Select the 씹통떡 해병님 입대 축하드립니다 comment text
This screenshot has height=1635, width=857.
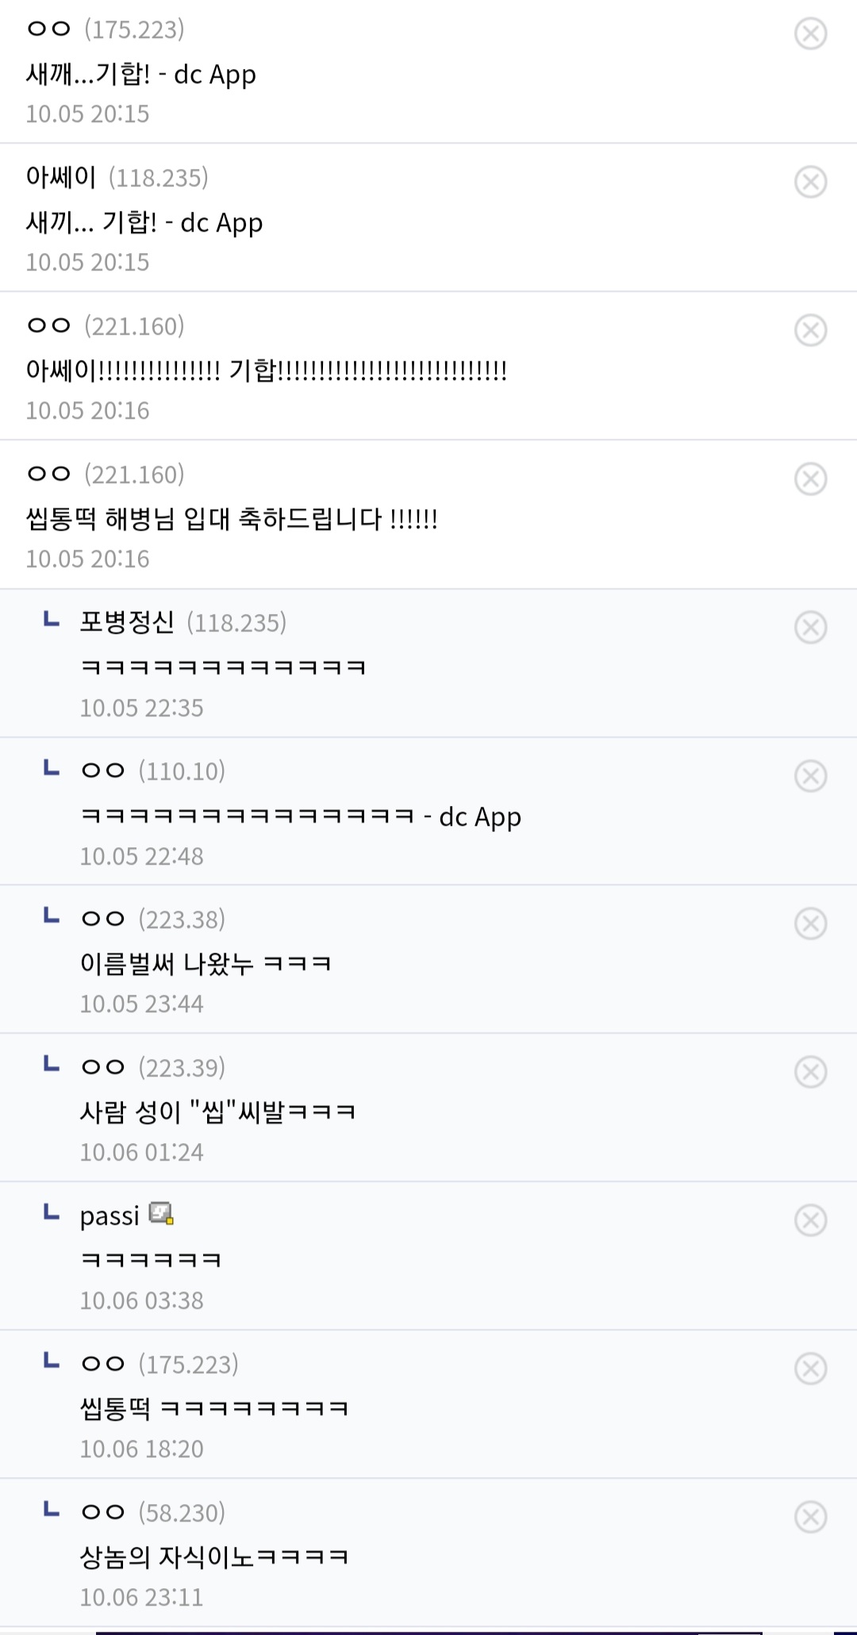pos(232,520)
